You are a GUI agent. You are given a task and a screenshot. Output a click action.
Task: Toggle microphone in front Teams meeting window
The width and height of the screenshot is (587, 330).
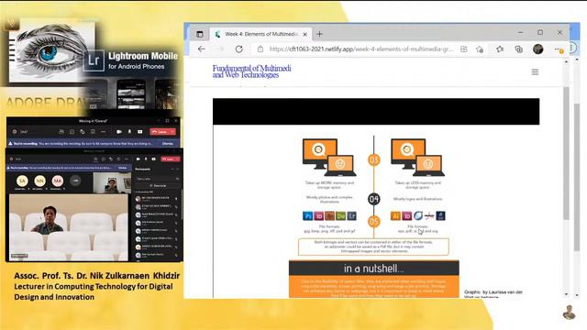(146, 159)
